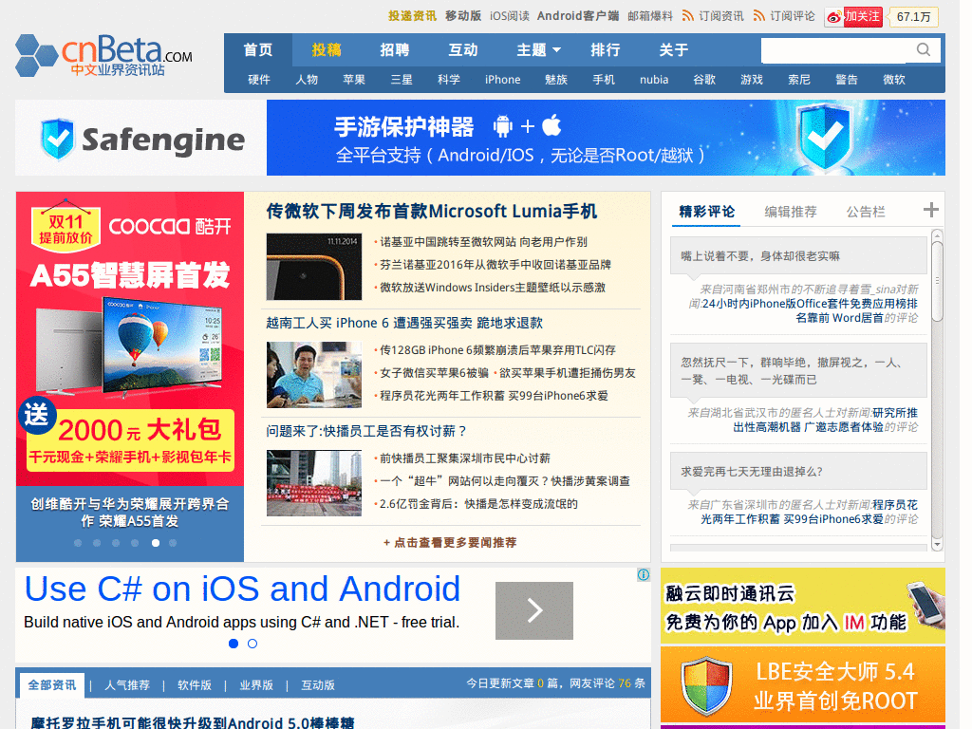
Task: Select the hollow second ad pager dot
Action: point(252,644)
